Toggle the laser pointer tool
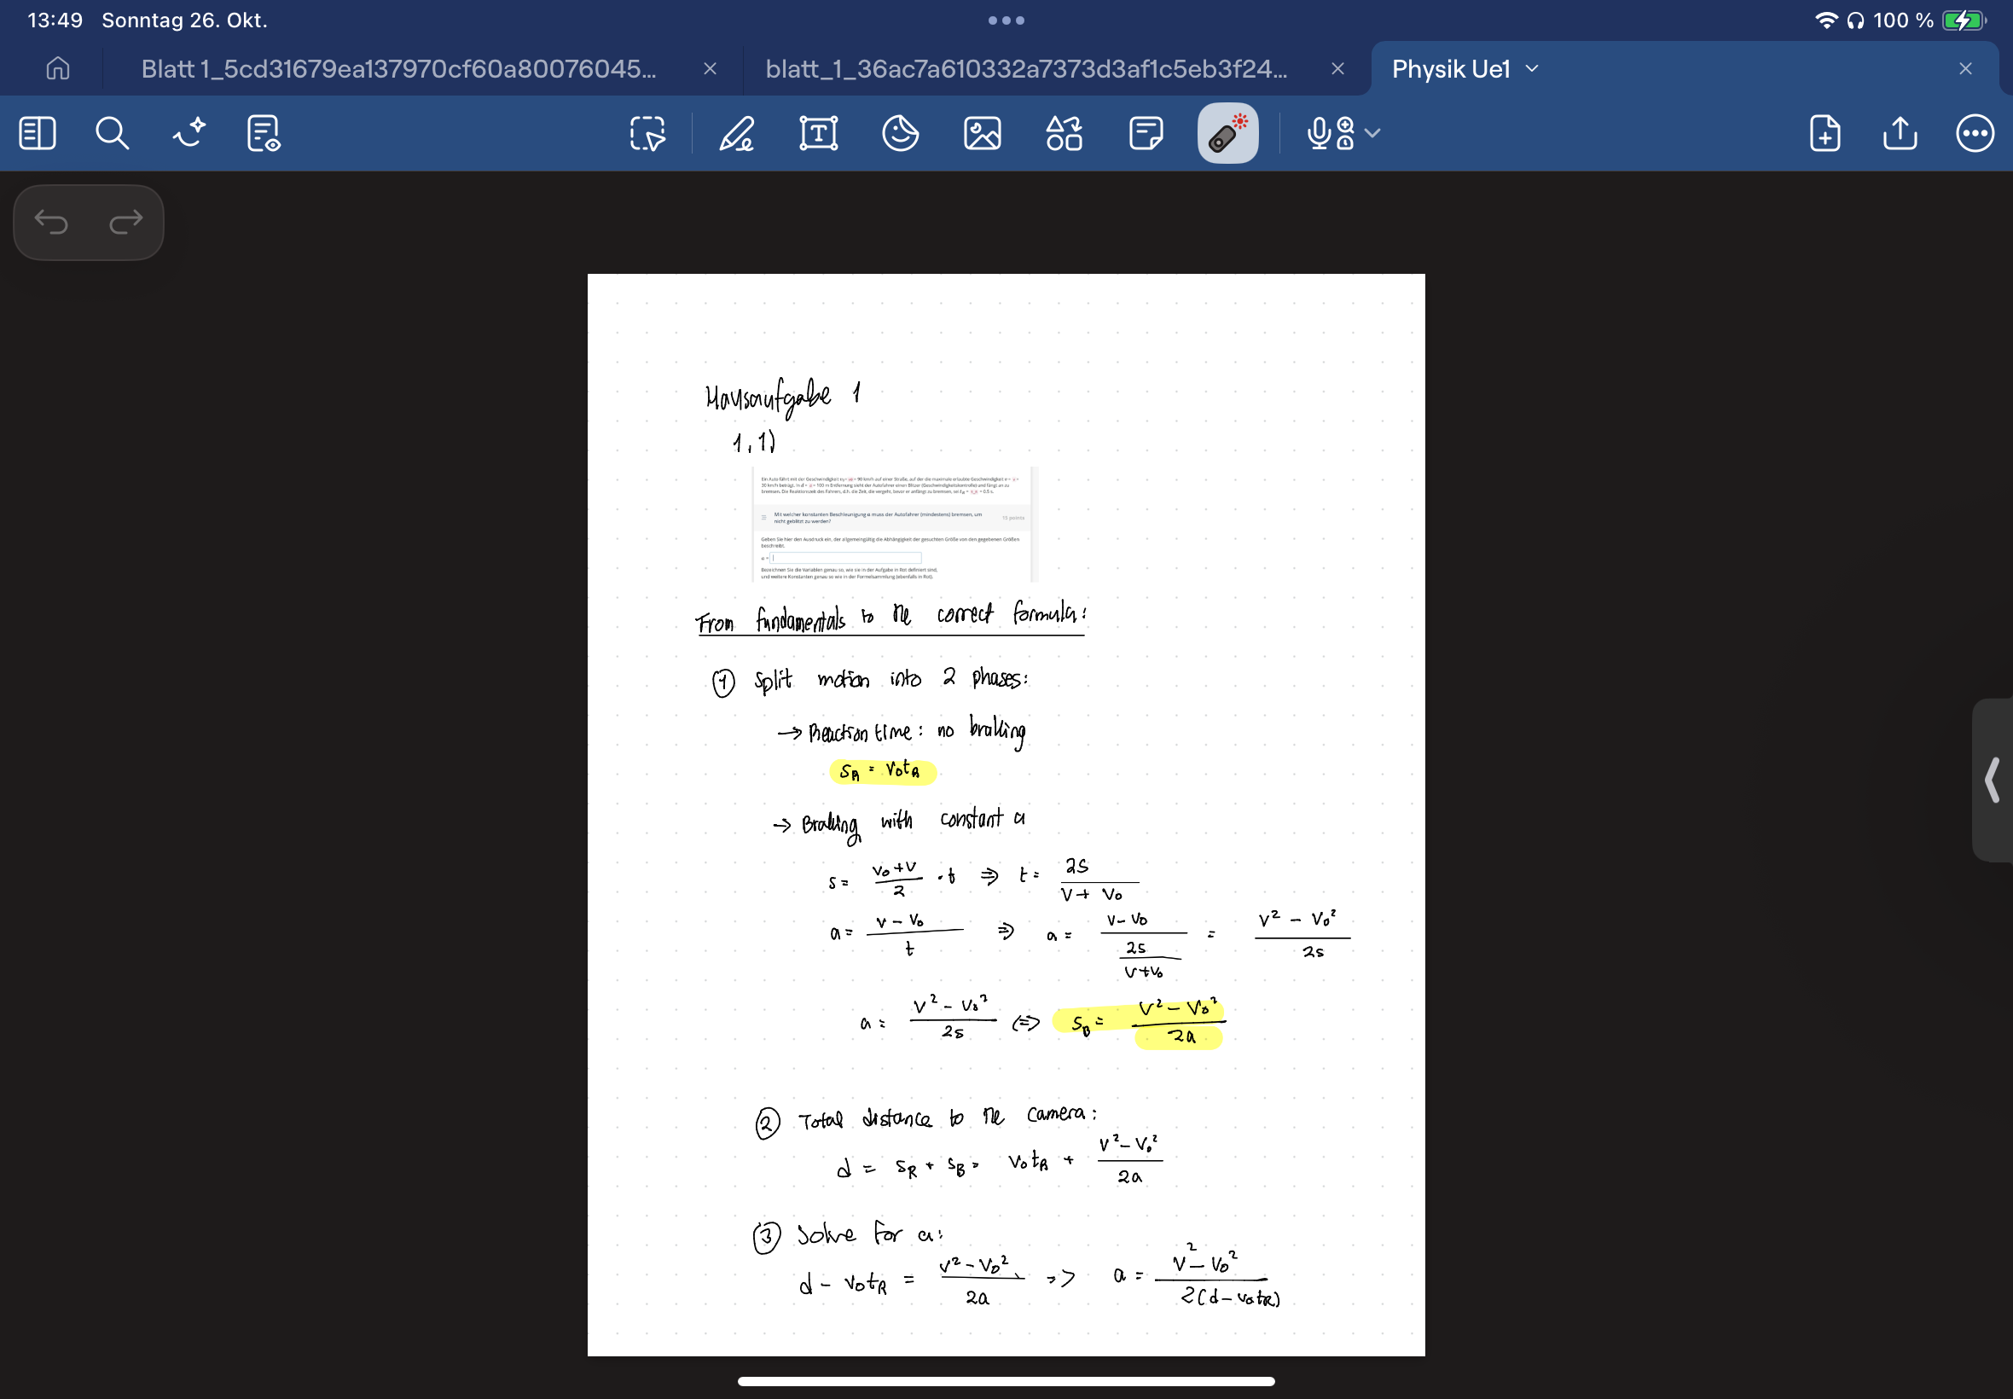The image size is (2013, 1399). (x=1227, y=134)
